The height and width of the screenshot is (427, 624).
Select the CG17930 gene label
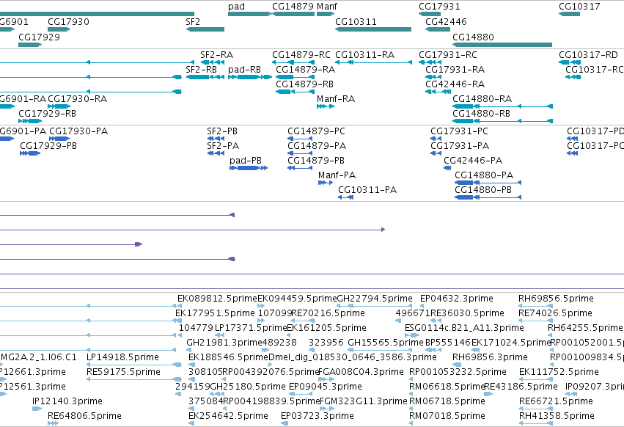click(68, 22)
